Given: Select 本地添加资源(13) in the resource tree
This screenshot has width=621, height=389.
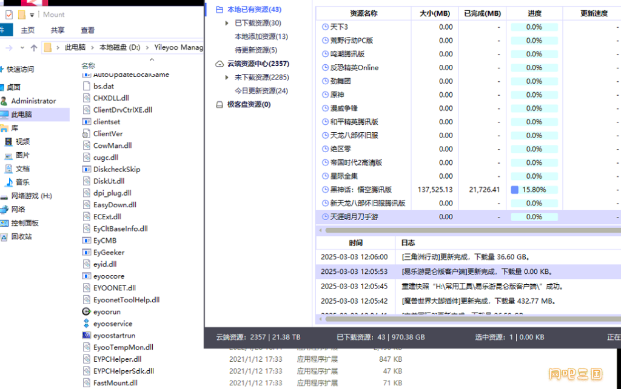Looking at the screenshot, I should pyautogui.click(x=261, y=36).
